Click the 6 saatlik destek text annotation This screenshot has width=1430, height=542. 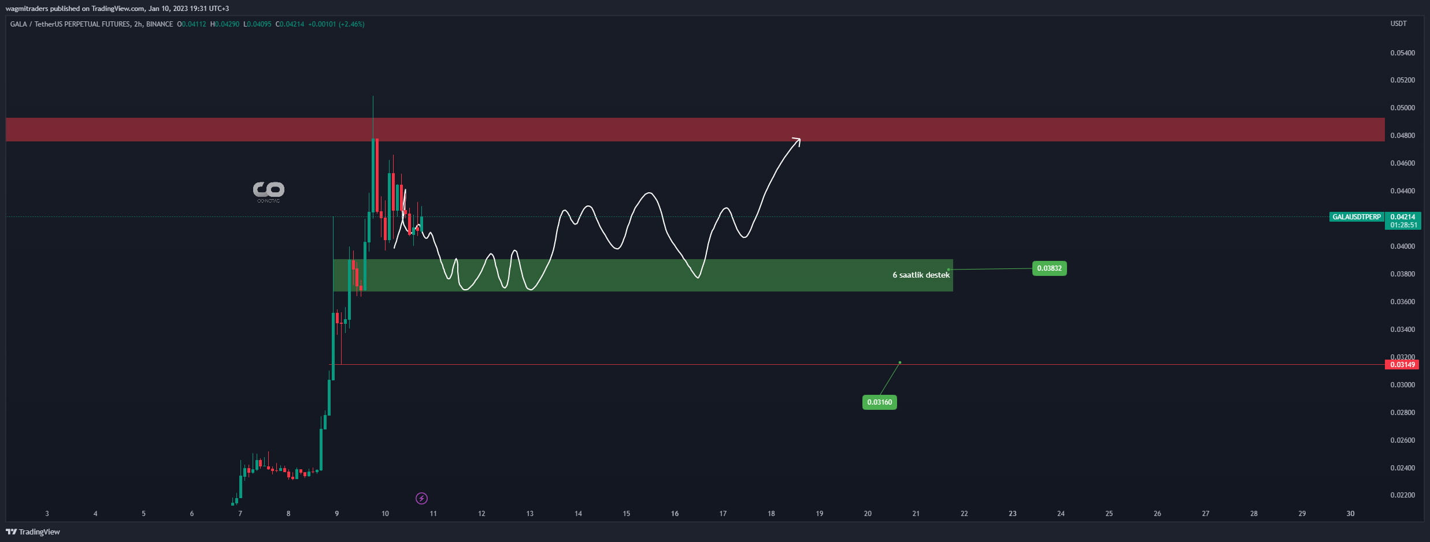click(921, 275)
